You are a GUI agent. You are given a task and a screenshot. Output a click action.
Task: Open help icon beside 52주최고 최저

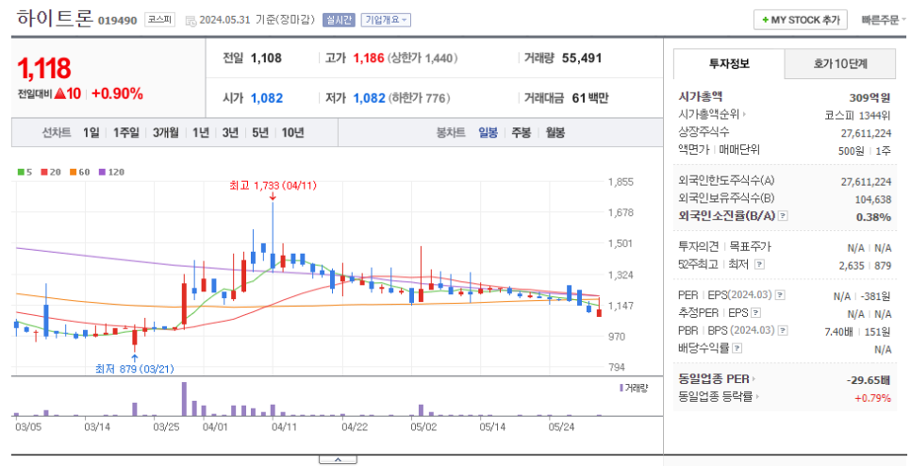coord(759,264)
